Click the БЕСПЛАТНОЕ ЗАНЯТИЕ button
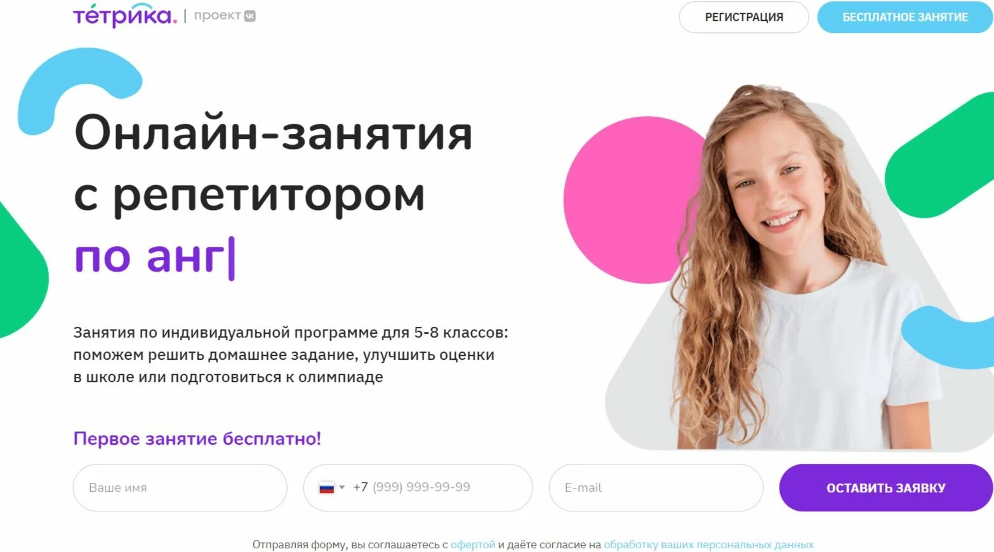The image size is (994, 552). (905, 17)
